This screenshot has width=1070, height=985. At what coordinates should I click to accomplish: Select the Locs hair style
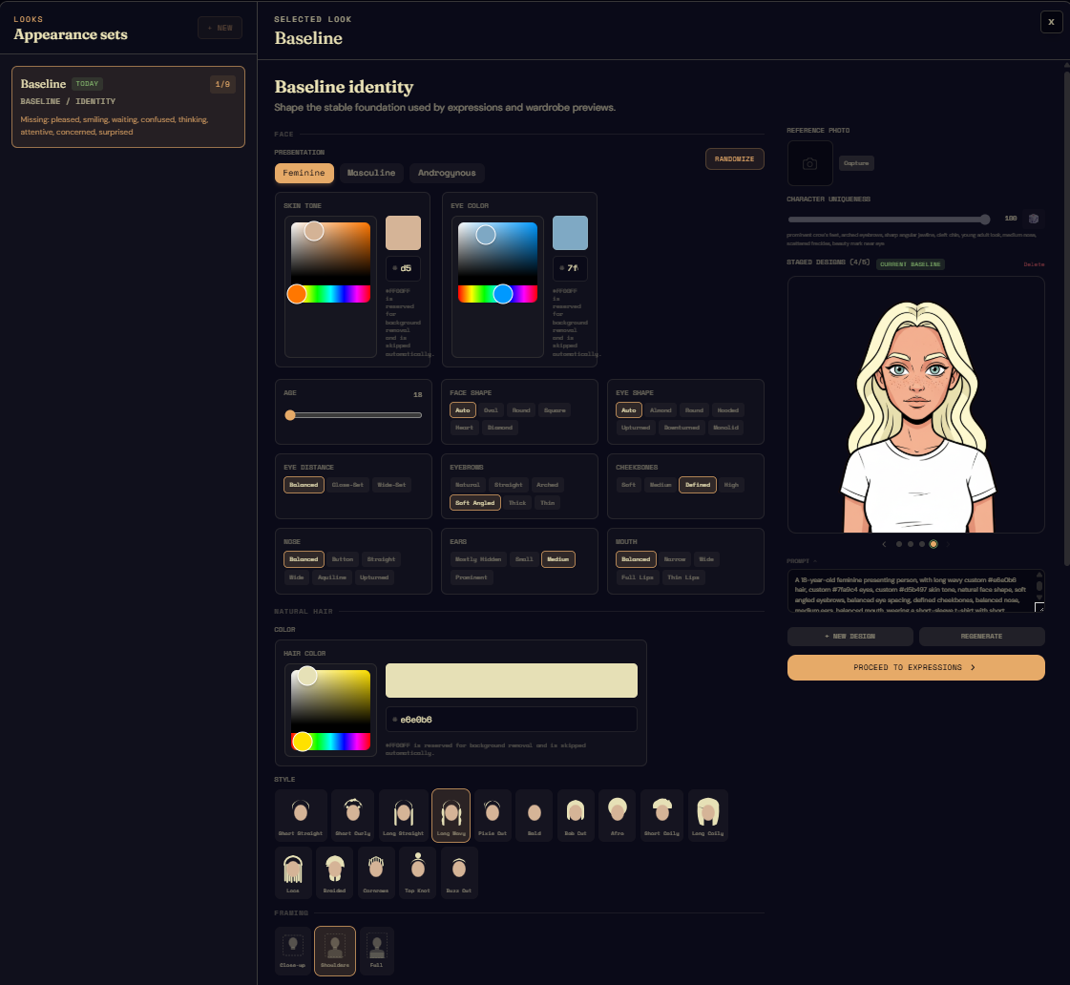click(293, 872)
